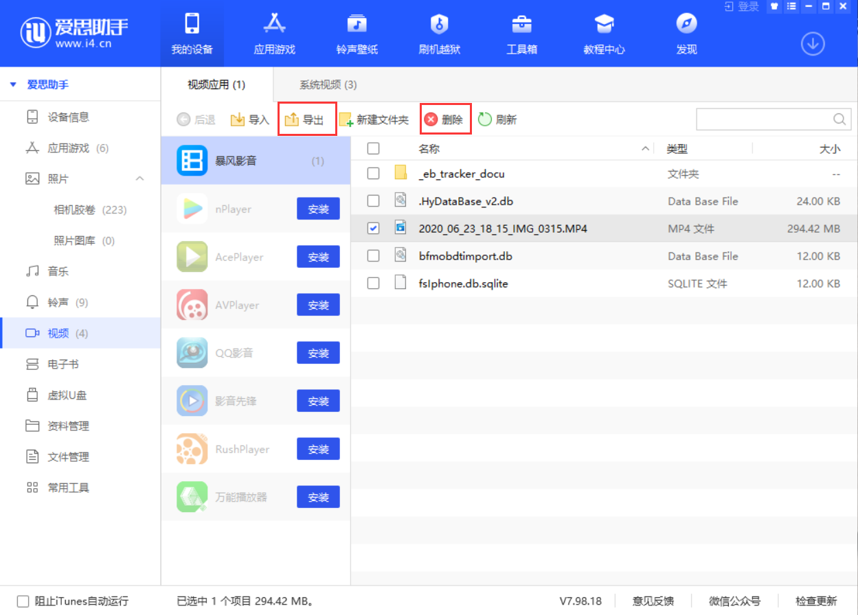Select the _eb_tracker_docu folder row
858x615 pixels.
click(x=604, y=174)
